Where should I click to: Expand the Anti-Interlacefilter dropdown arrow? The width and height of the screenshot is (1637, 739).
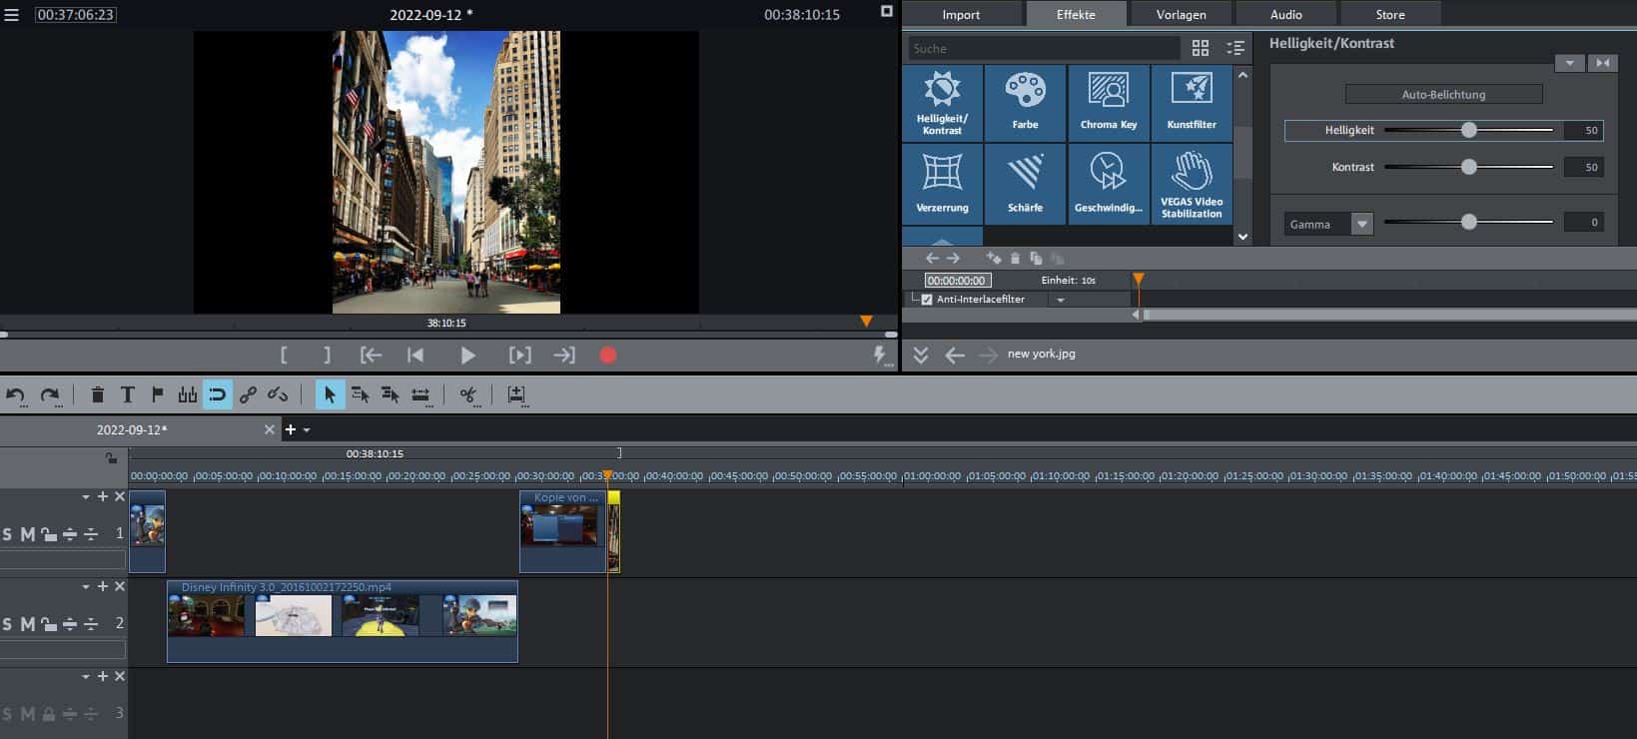(x=1060, y=300)
